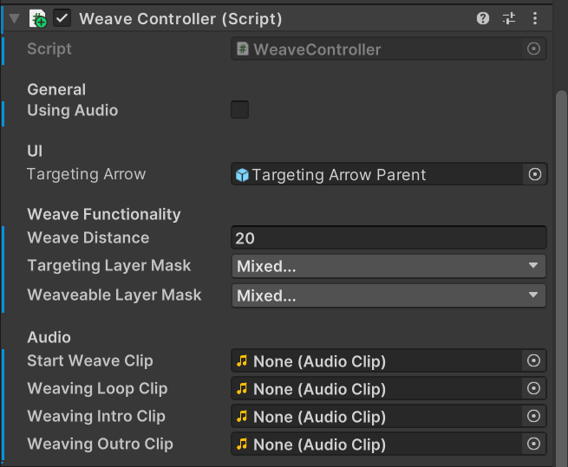Click the Inspector vertical scrollbar
The width and height of the screenshot is (568, 467).
[x=561, y=279]
